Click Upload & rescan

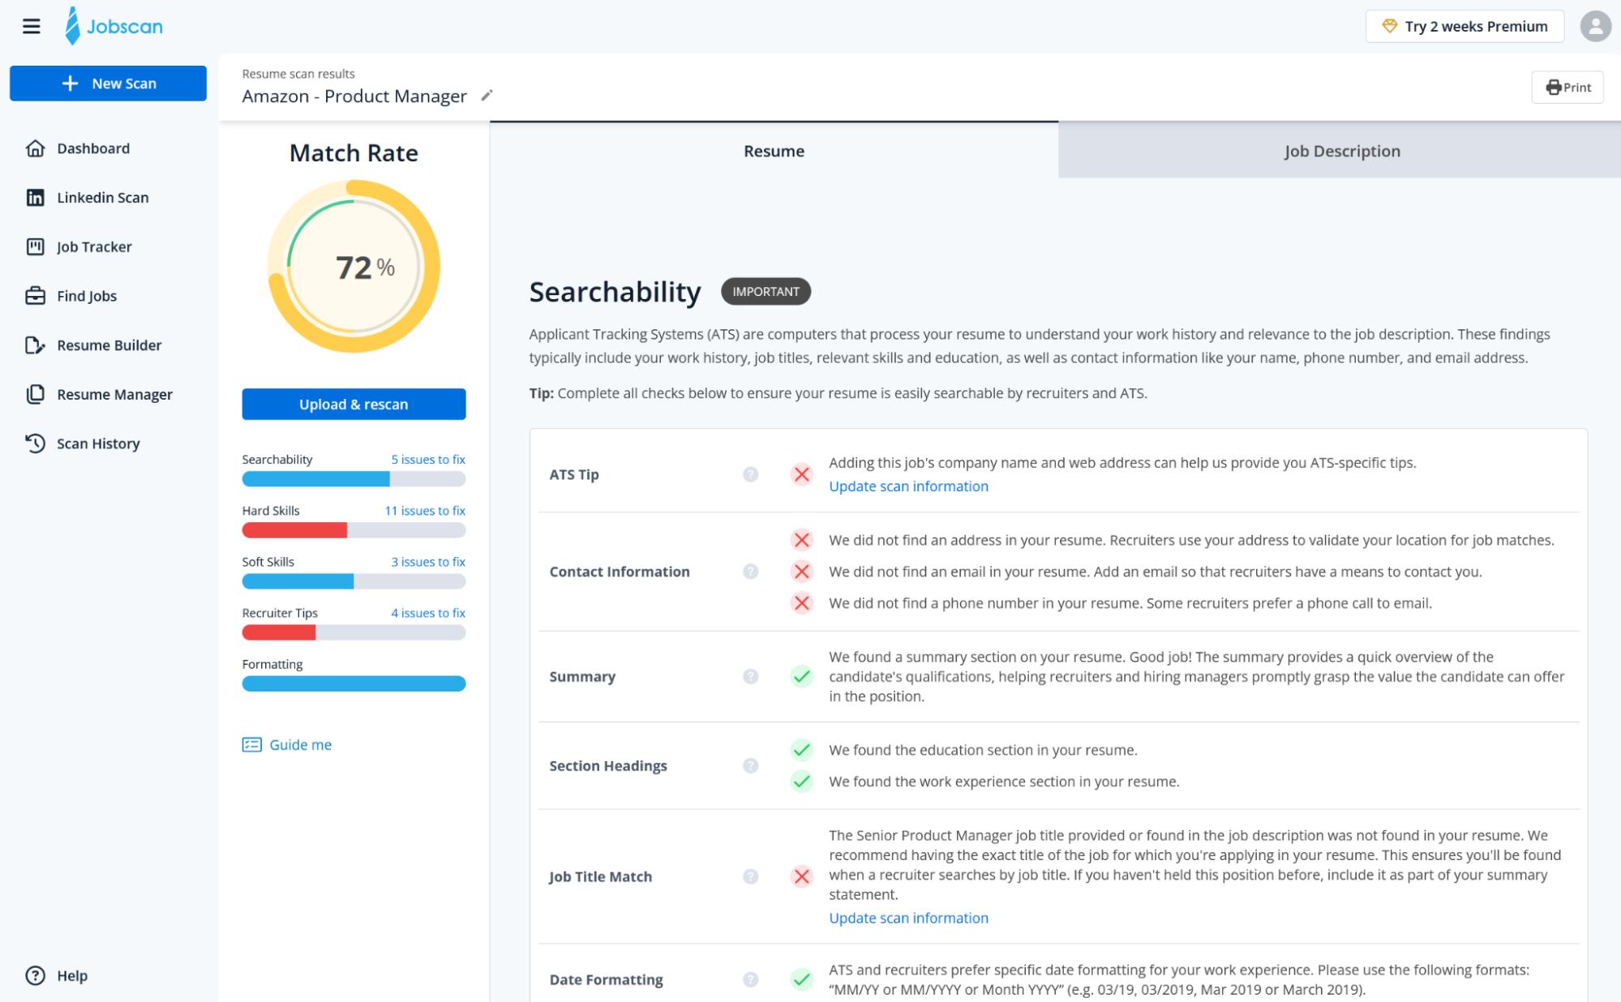pos(354,404)
